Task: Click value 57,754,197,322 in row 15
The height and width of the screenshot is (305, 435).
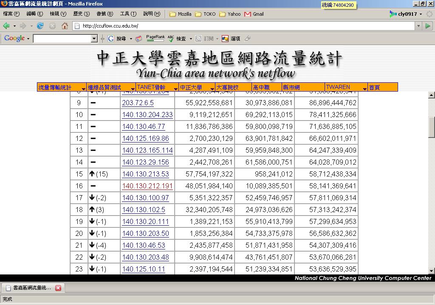Action: coord(209,174)
